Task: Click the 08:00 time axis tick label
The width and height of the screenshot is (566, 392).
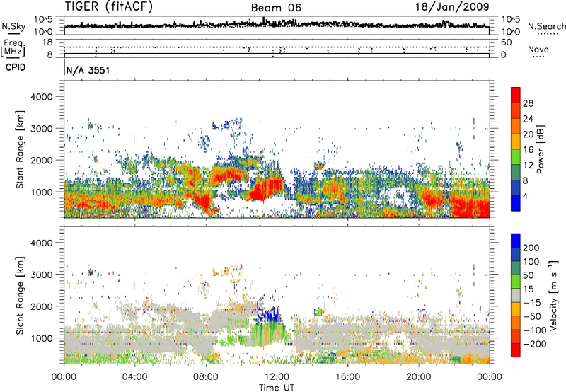Action: tap(206, 377)
